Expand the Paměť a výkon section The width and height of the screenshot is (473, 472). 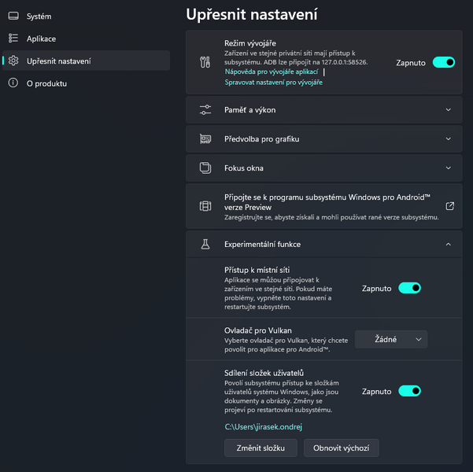coord(448,110)
